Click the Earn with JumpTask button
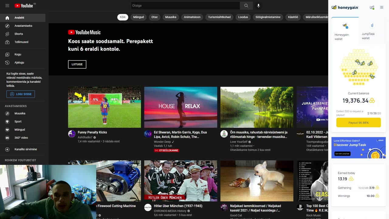Viewport: 389px width, 219px height. (x=343, y=154)
